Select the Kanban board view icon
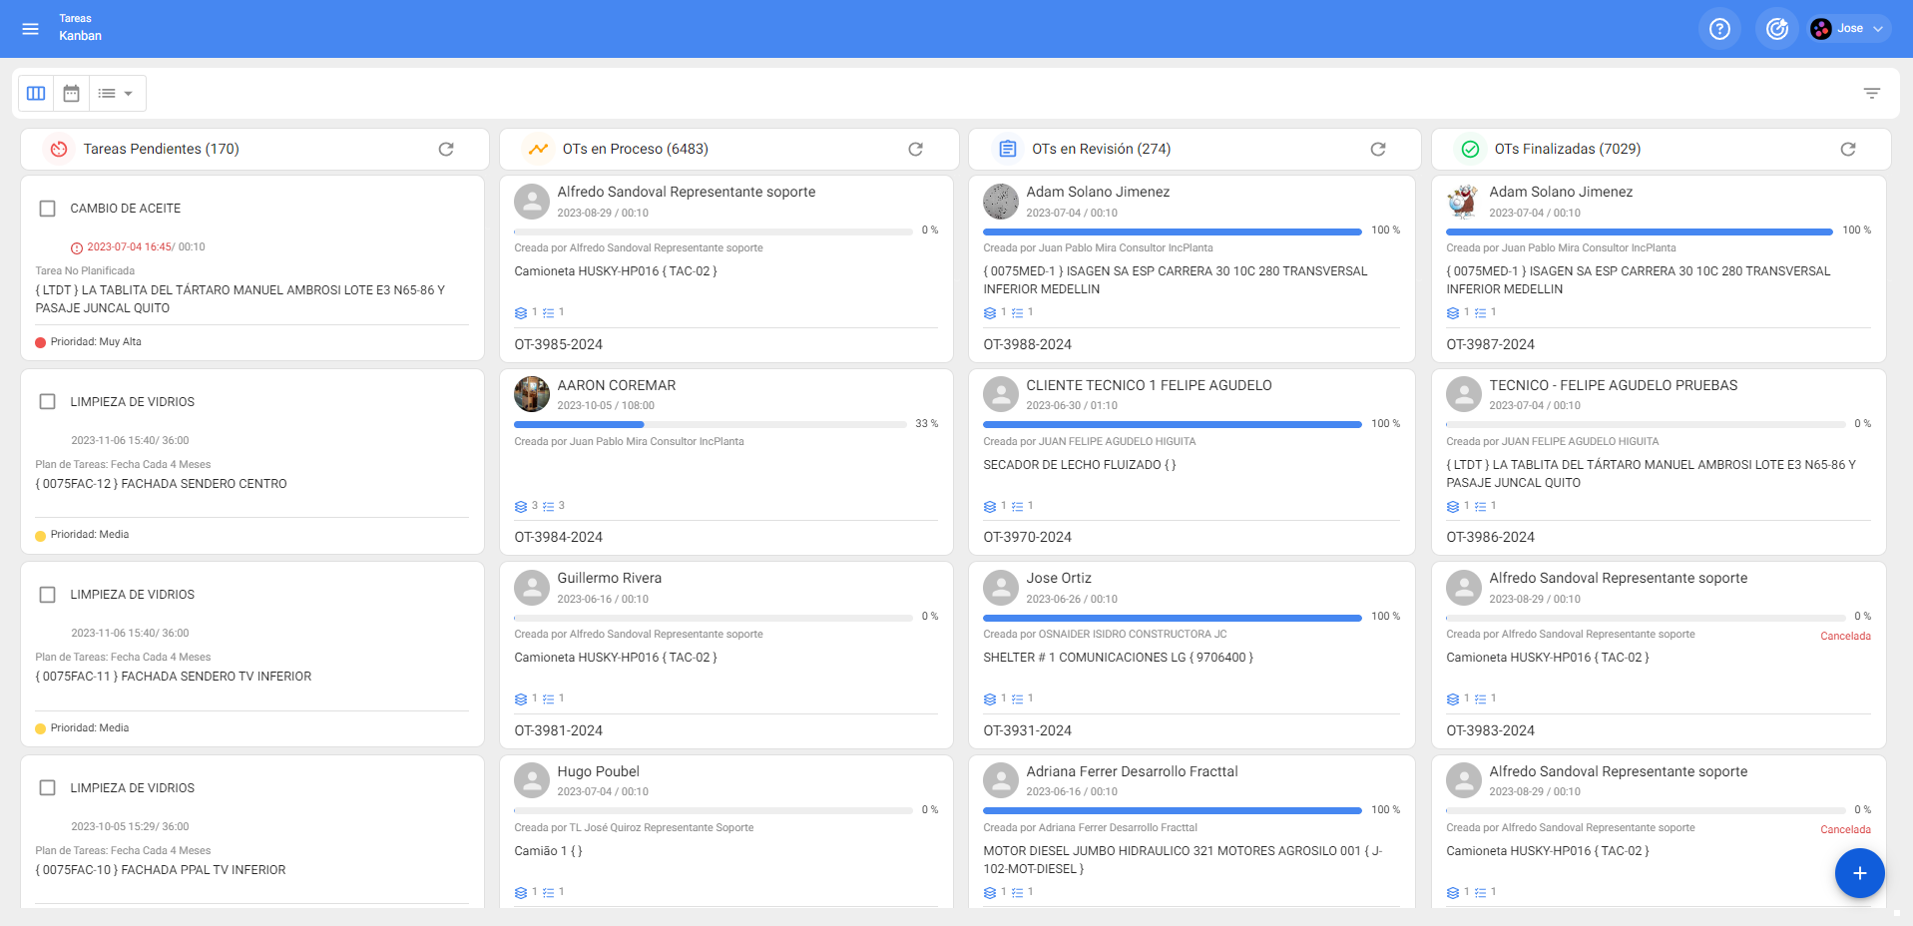The height and width of the screenshot is (926, 1913). pyautogui.click(x=36, y=93)
